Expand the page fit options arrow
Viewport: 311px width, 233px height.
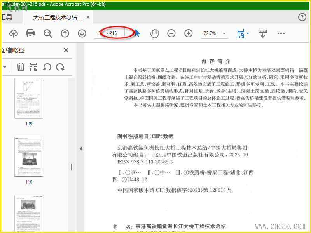pyautogui.click(x=248, y=33)
